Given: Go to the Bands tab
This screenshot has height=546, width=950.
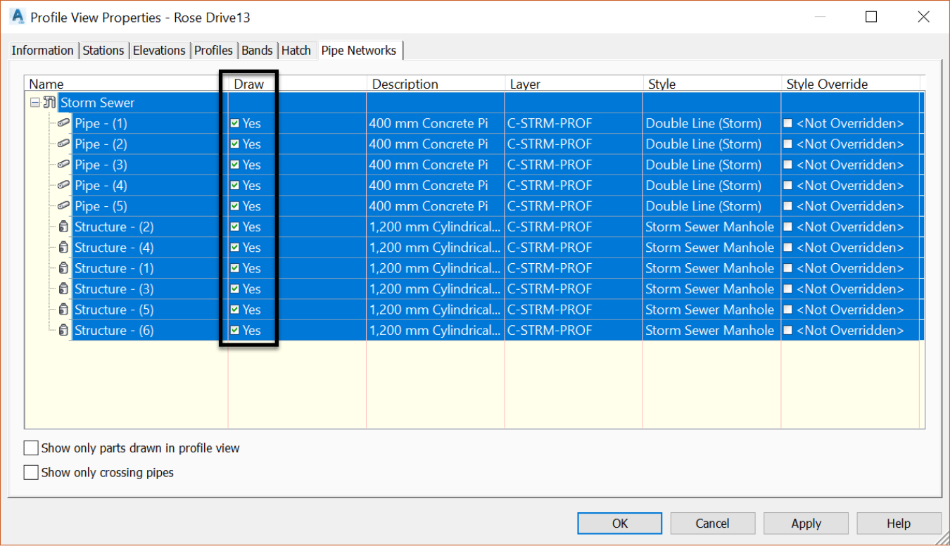Looking at the screenshot, I should 257,51.
